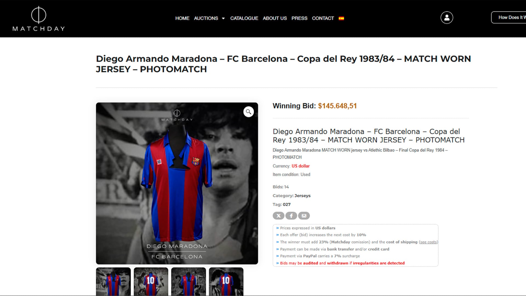Screen dimensions: 526x296
Task: Open the Press menu item
Action: 299,18
